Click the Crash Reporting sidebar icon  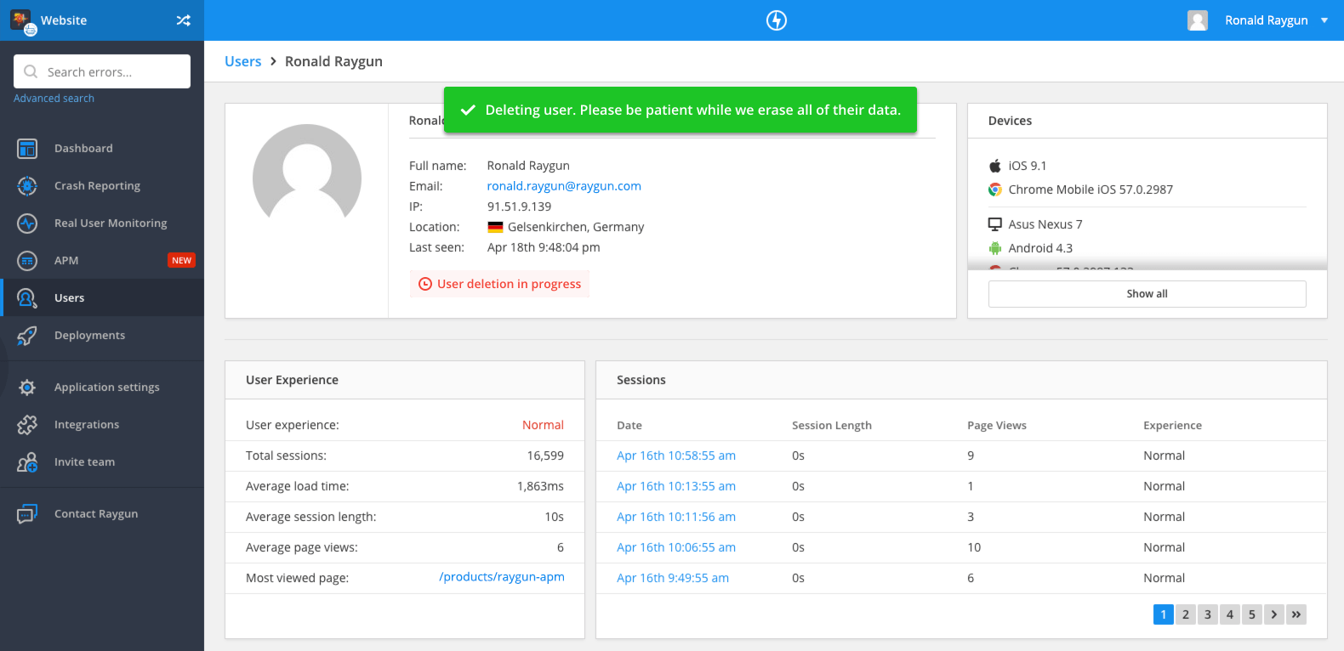(x=27, y=186)
